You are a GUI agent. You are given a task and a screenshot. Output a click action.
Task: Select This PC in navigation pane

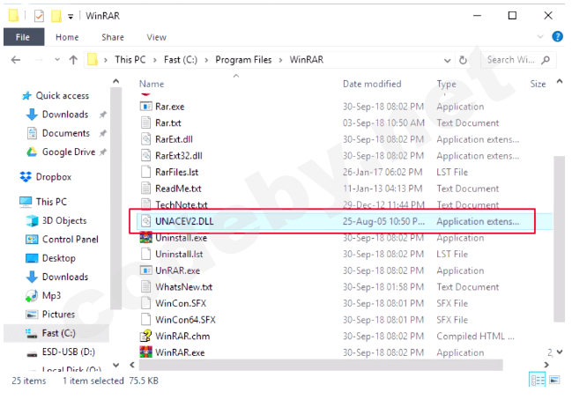click(51, 202)
